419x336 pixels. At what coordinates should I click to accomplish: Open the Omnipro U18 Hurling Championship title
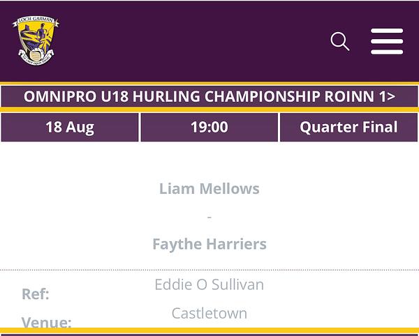pyautogui.click(x=196, y=97)
